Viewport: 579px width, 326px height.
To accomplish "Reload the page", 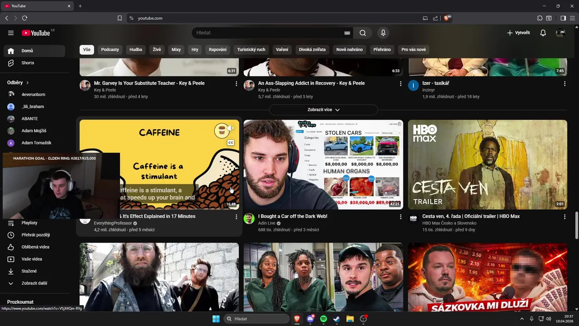I will [24, 18].
